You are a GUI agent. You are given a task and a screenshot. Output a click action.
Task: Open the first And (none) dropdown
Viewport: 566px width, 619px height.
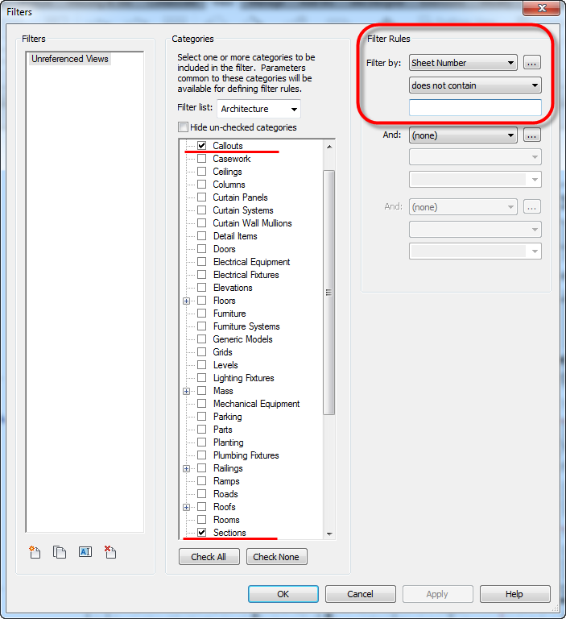click(x=463, y=135)
